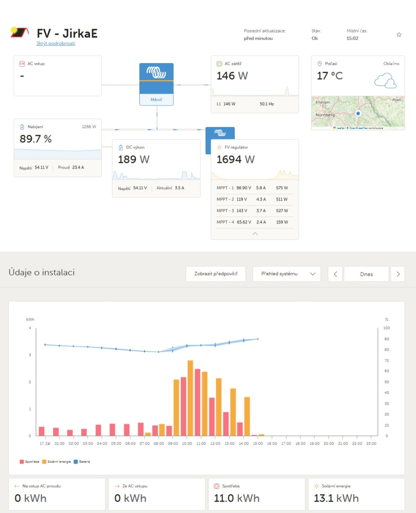Click the MPPT - 1 row
The width and height of the screenshot is (416, 513).
click(255, 188)
